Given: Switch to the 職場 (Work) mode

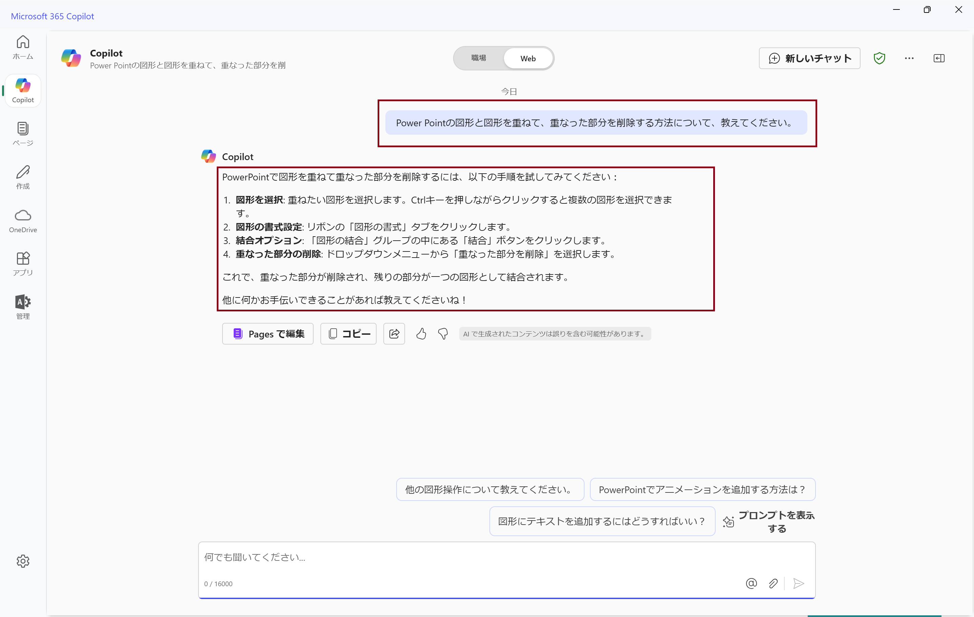Looking at the screenshot, I should coord(479,58).
